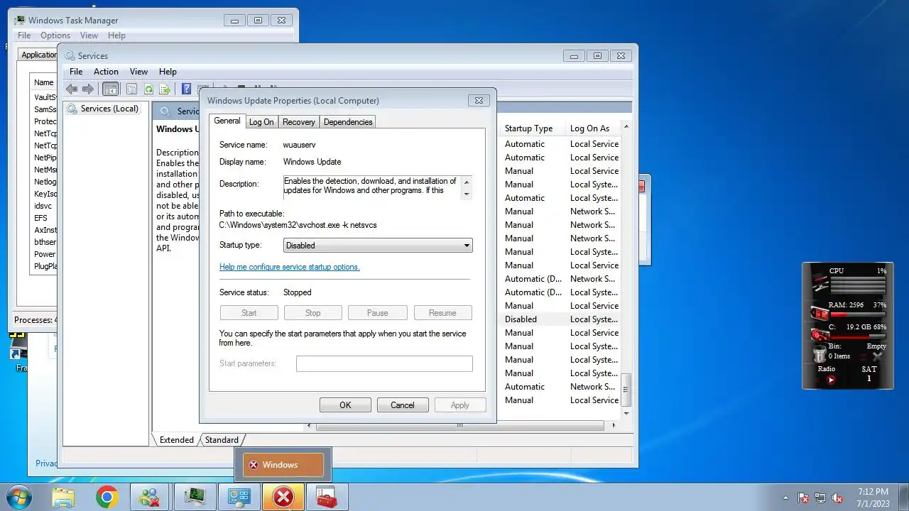Open the Services Action menu

pos(106,72)
